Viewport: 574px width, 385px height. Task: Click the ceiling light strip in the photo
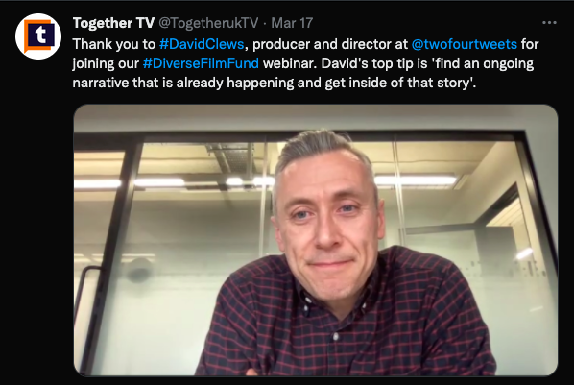point(416,180)
